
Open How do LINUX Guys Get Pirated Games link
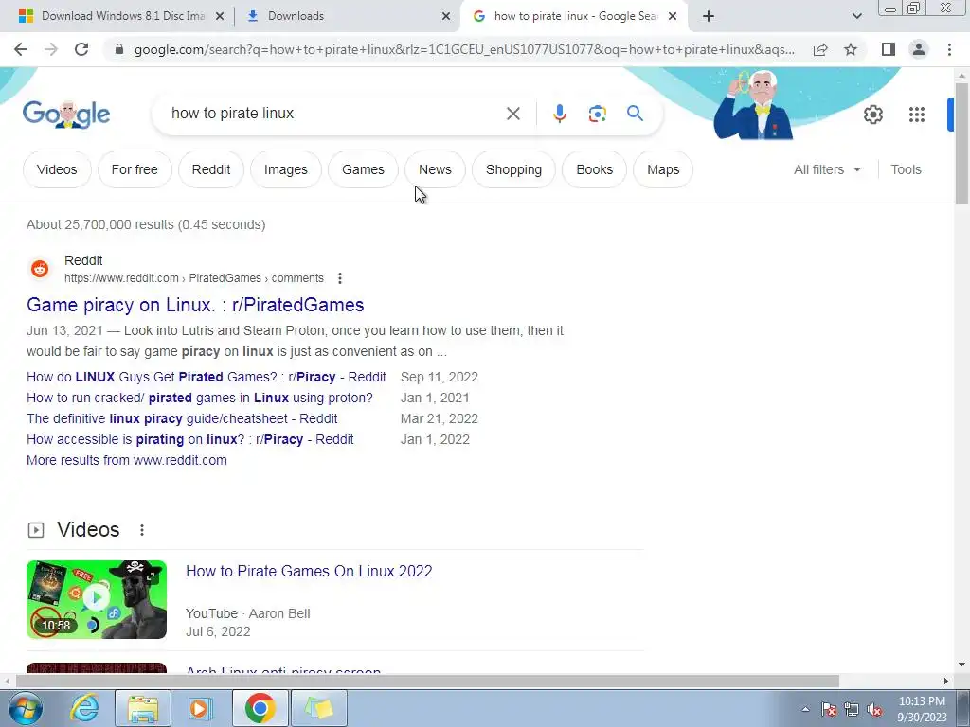pyautogui.click(x=206, y=377)
